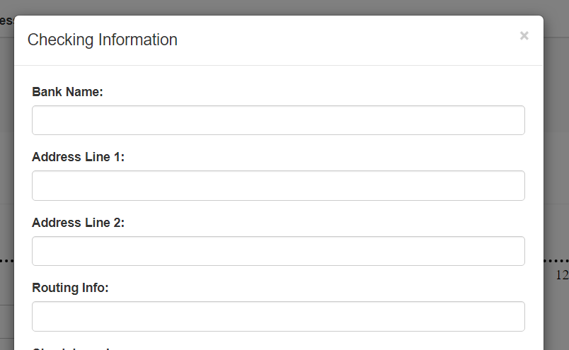Dismiss modal via dimmed backdrop left of dialog

tap(6, 145)
